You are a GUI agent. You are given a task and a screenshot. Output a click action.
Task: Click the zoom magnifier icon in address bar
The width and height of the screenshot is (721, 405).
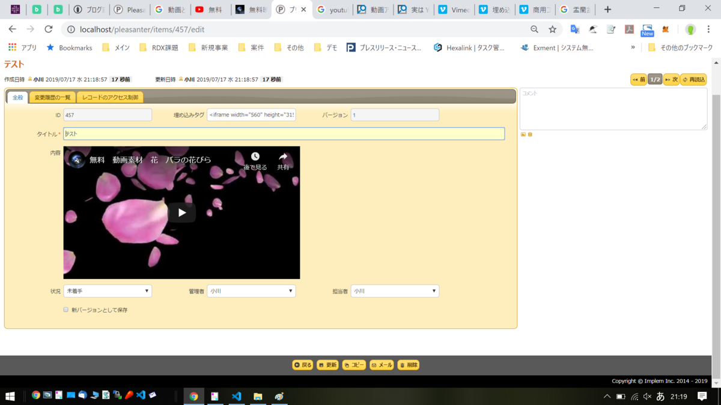(x=534, y=29)
